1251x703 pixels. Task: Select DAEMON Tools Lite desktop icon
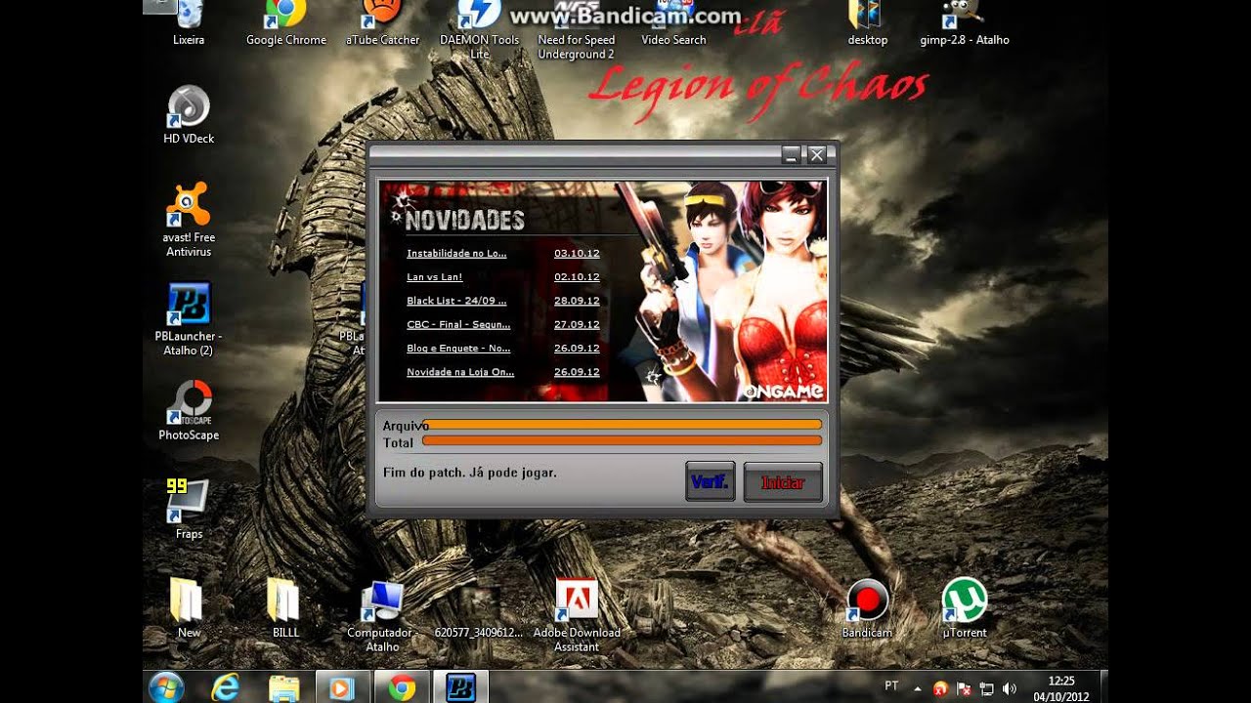pyautogui.click(x=480, y=29)
